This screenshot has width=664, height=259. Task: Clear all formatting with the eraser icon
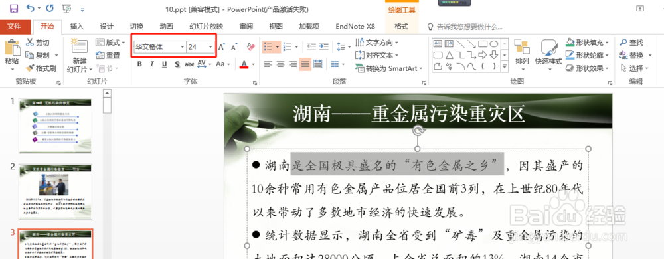[251, 47]
